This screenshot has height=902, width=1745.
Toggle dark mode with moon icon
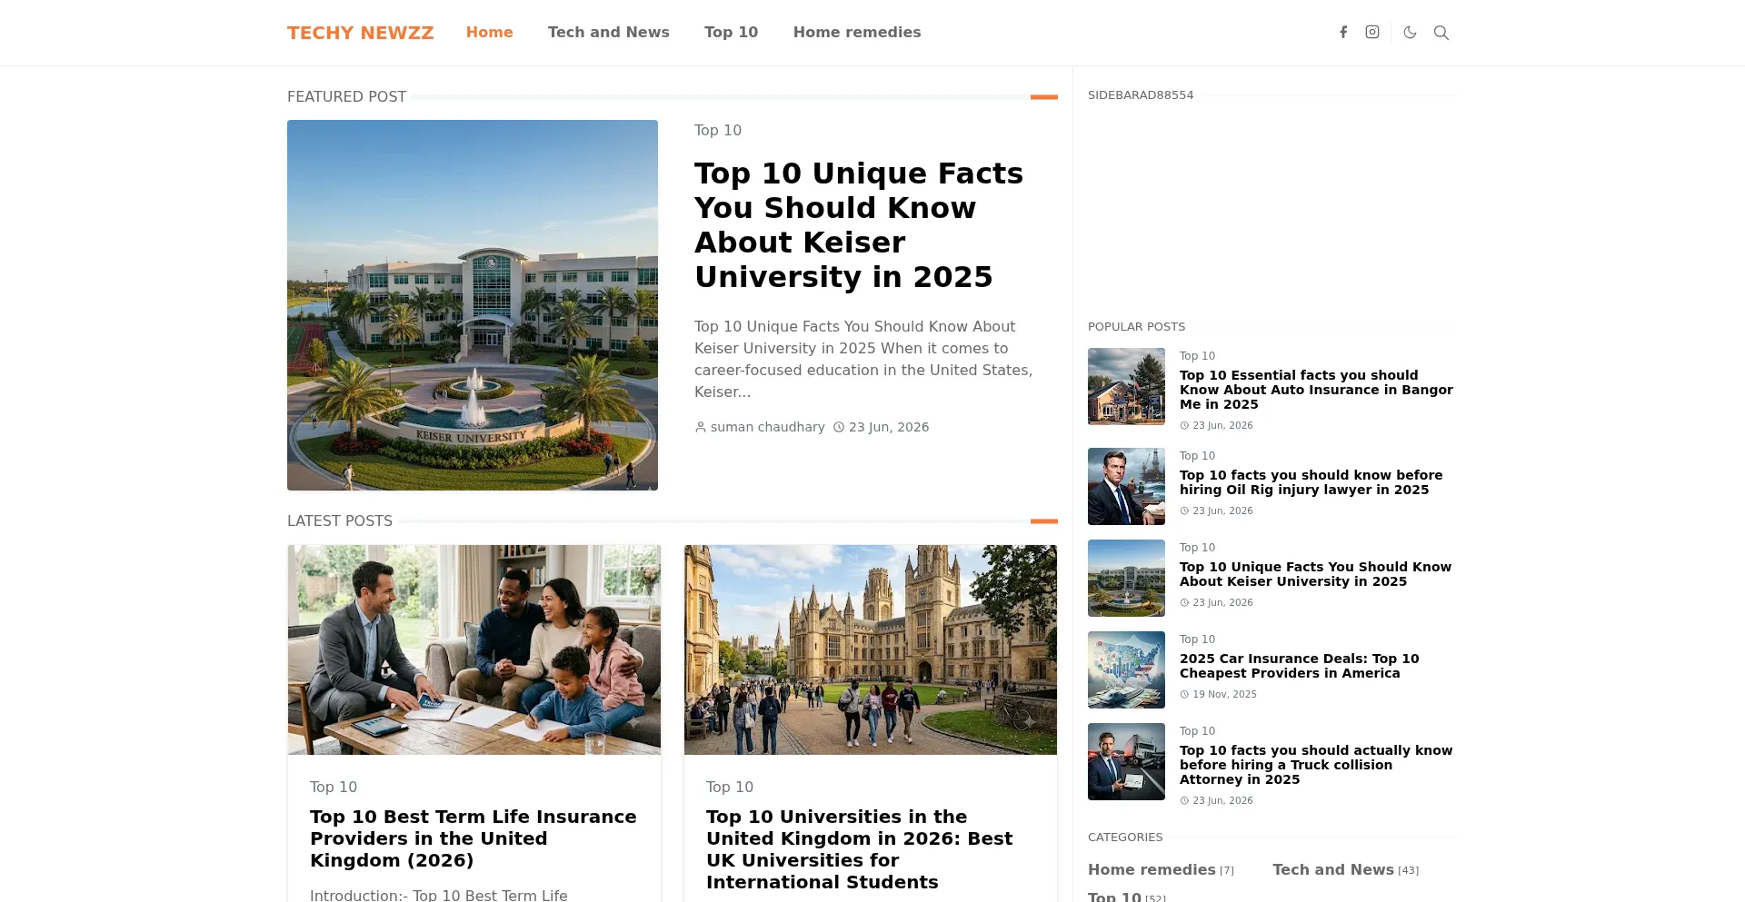coord(1411,33)
